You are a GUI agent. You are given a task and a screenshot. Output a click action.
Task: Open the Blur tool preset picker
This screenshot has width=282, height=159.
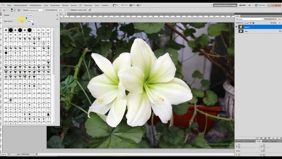(4, 10)
